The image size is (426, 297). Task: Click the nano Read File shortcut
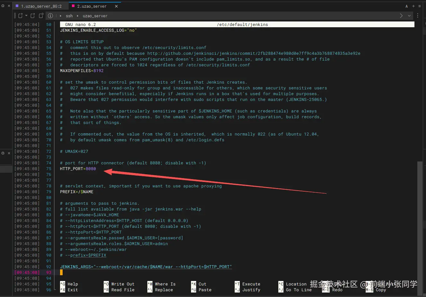click(119, 290)
